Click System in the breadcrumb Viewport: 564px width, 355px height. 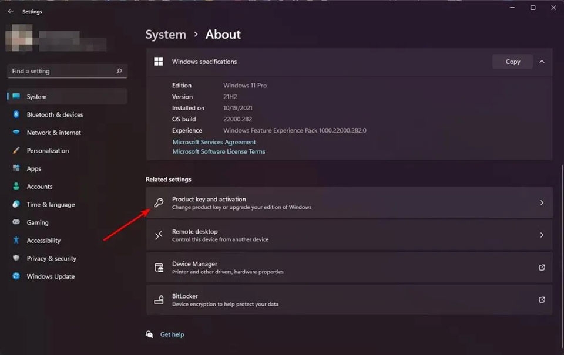click(x=166, y=35)
